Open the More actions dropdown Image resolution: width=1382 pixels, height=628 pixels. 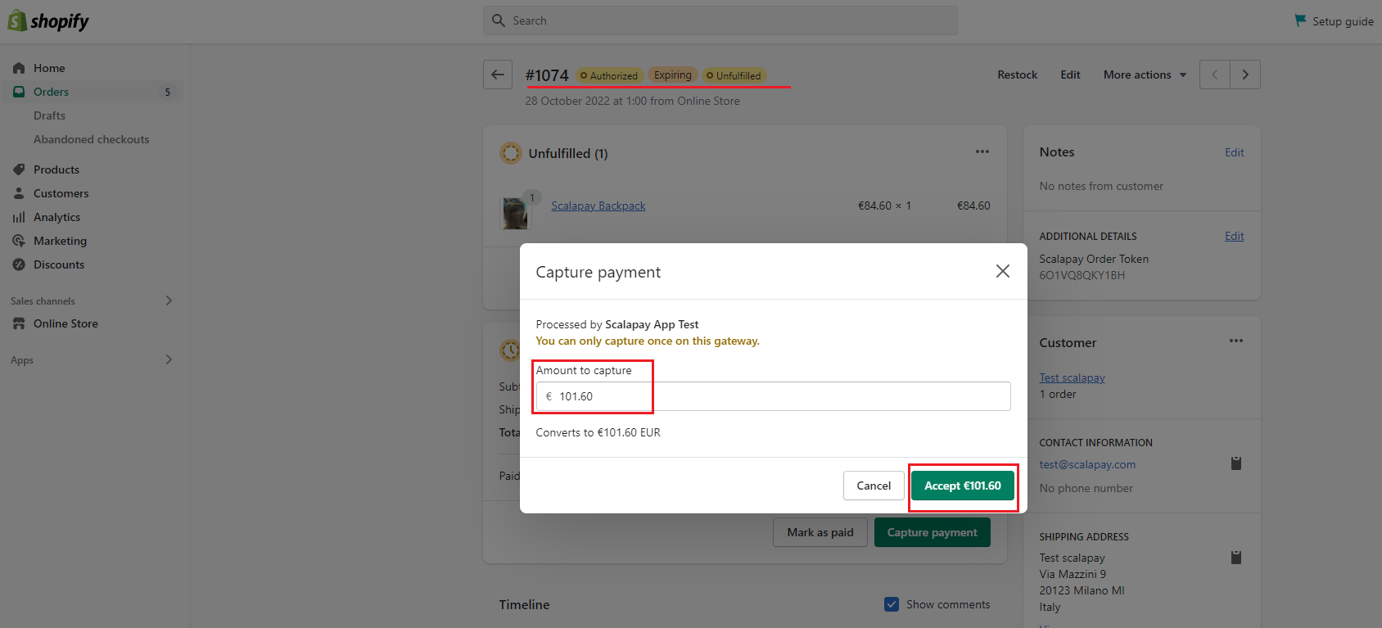tap(1145, 75)
